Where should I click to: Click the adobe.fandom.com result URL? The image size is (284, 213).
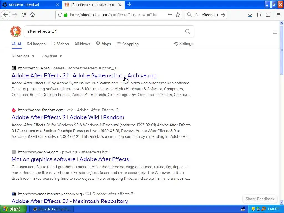(x=68, y=110)
